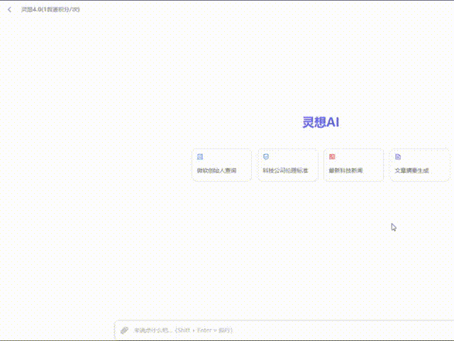
Task: Pick the 最新科技新闻 suggestion card
Action: (x=353, y=166)
